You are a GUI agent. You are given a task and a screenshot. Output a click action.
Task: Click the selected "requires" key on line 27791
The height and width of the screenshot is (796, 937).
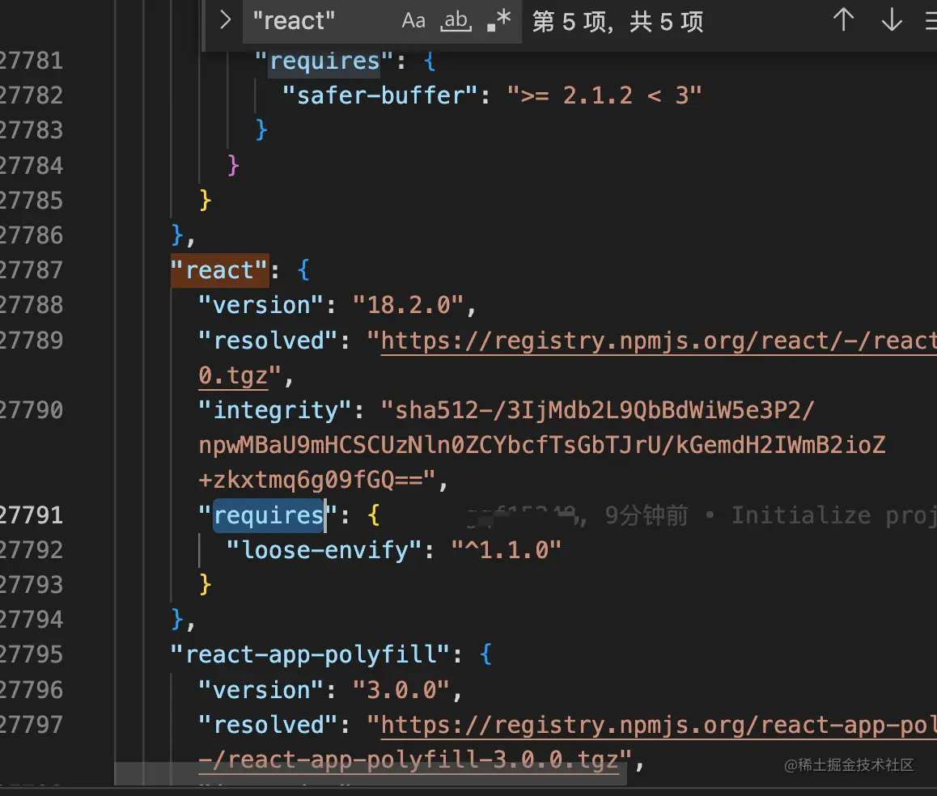click(x=269, y=515)
